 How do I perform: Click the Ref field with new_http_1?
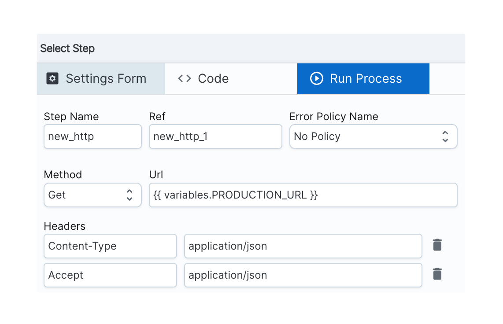pos(215,136)
